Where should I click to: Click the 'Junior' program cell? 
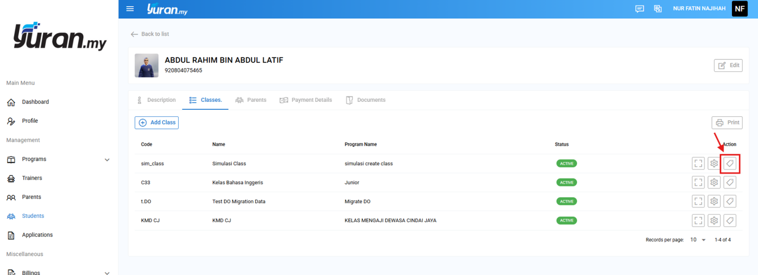click(352, 182)
